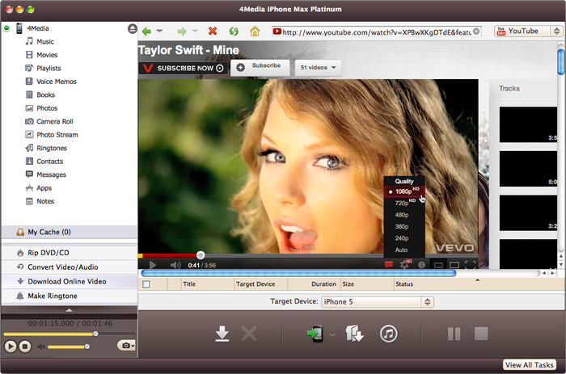Tick the select-all checkbox in task list header
Viewport: 566px width, 374px height.
click(x=146, y=284)
